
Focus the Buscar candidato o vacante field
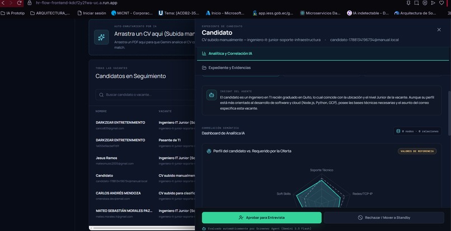(x=145, y=95)
